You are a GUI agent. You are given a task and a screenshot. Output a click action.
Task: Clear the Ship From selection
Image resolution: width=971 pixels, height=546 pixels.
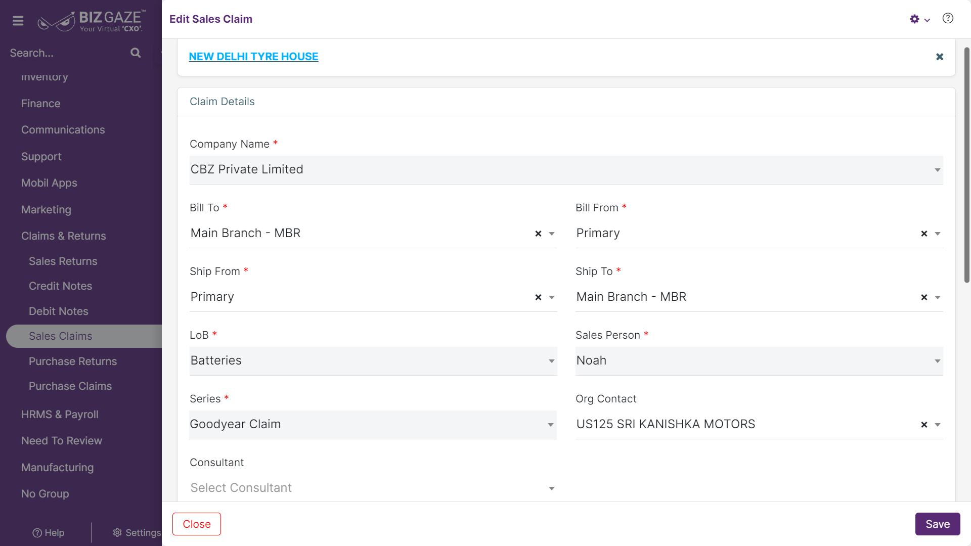538,297
